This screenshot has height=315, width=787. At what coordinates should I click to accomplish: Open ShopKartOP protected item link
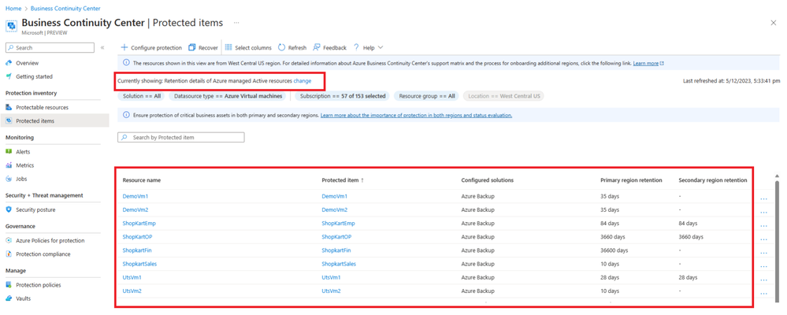coord(336,237)
